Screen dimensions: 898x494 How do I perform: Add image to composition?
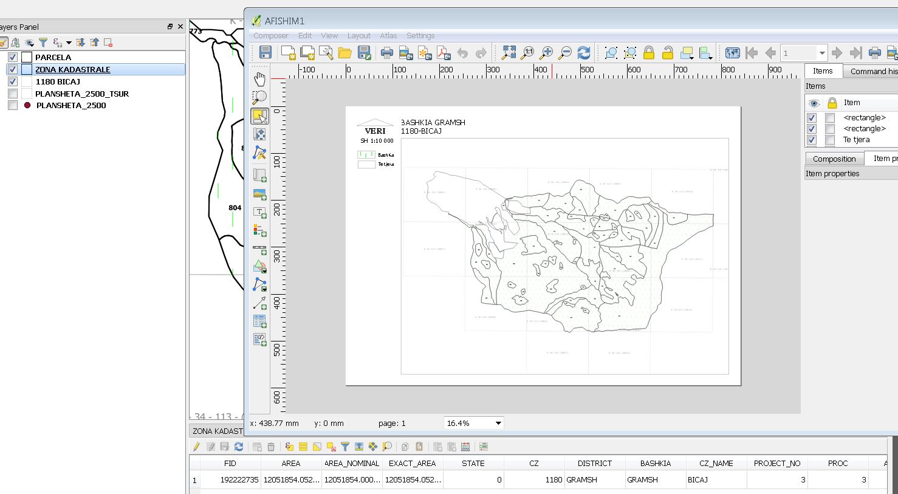pyautogui.click(x=259, y=194)
